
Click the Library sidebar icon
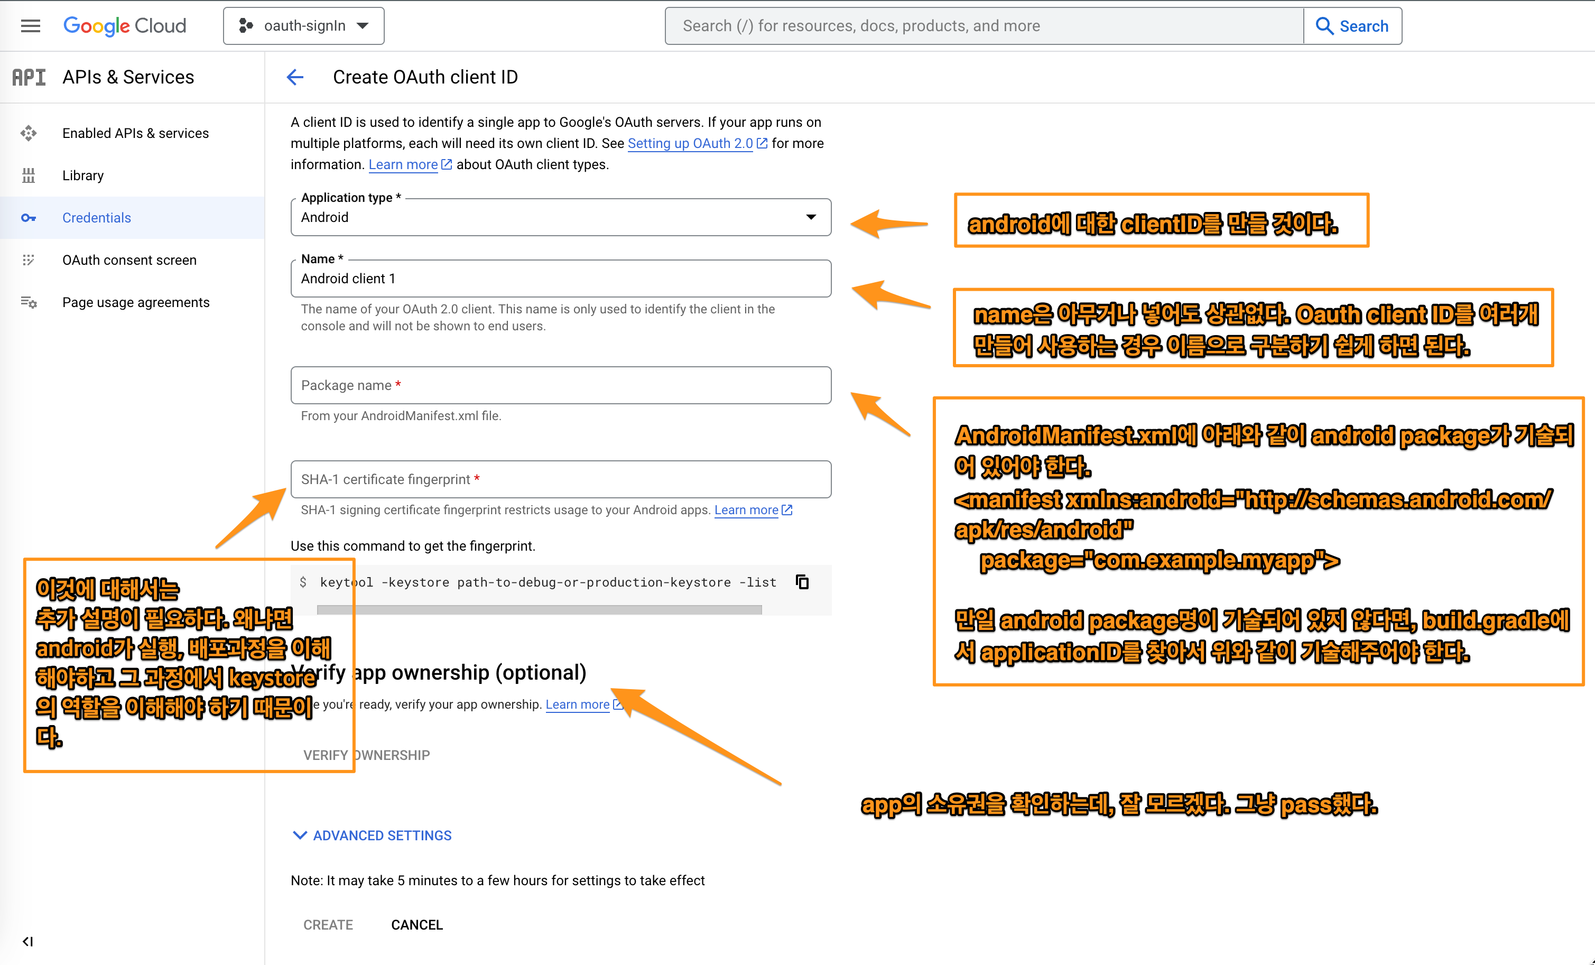[x=29, y=175]
